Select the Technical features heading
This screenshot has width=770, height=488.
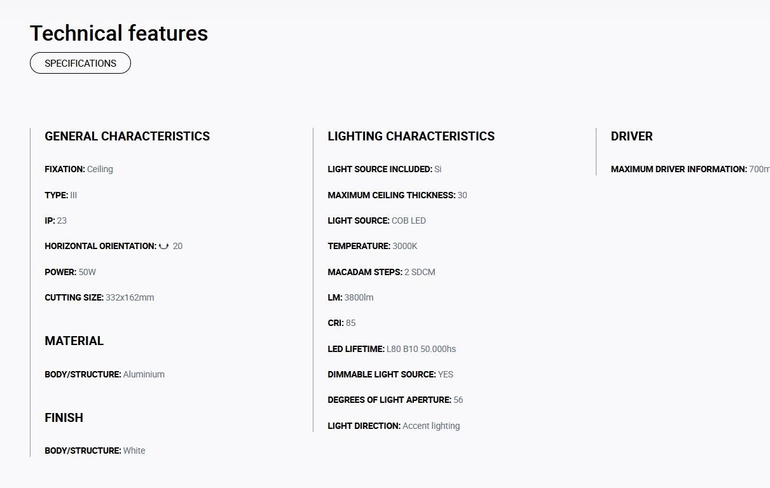coord(119,33)
